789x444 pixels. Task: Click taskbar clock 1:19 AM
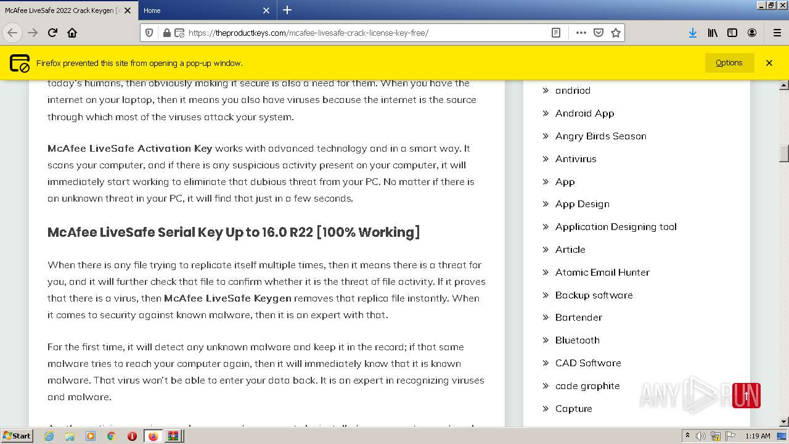tap(758, 436)
